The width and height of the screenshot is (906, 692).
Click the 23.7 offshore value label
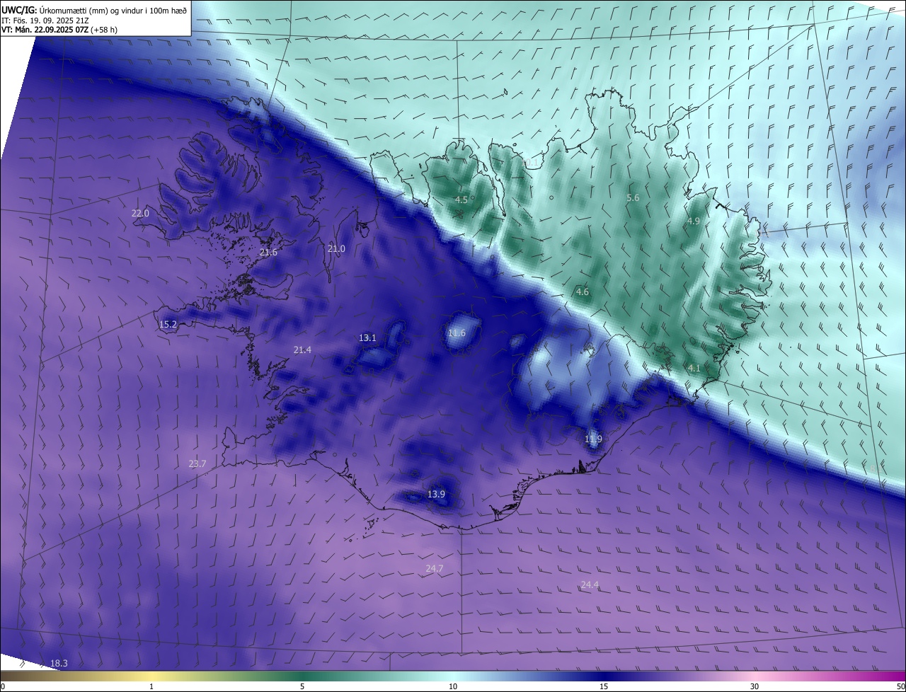point(197,464)
